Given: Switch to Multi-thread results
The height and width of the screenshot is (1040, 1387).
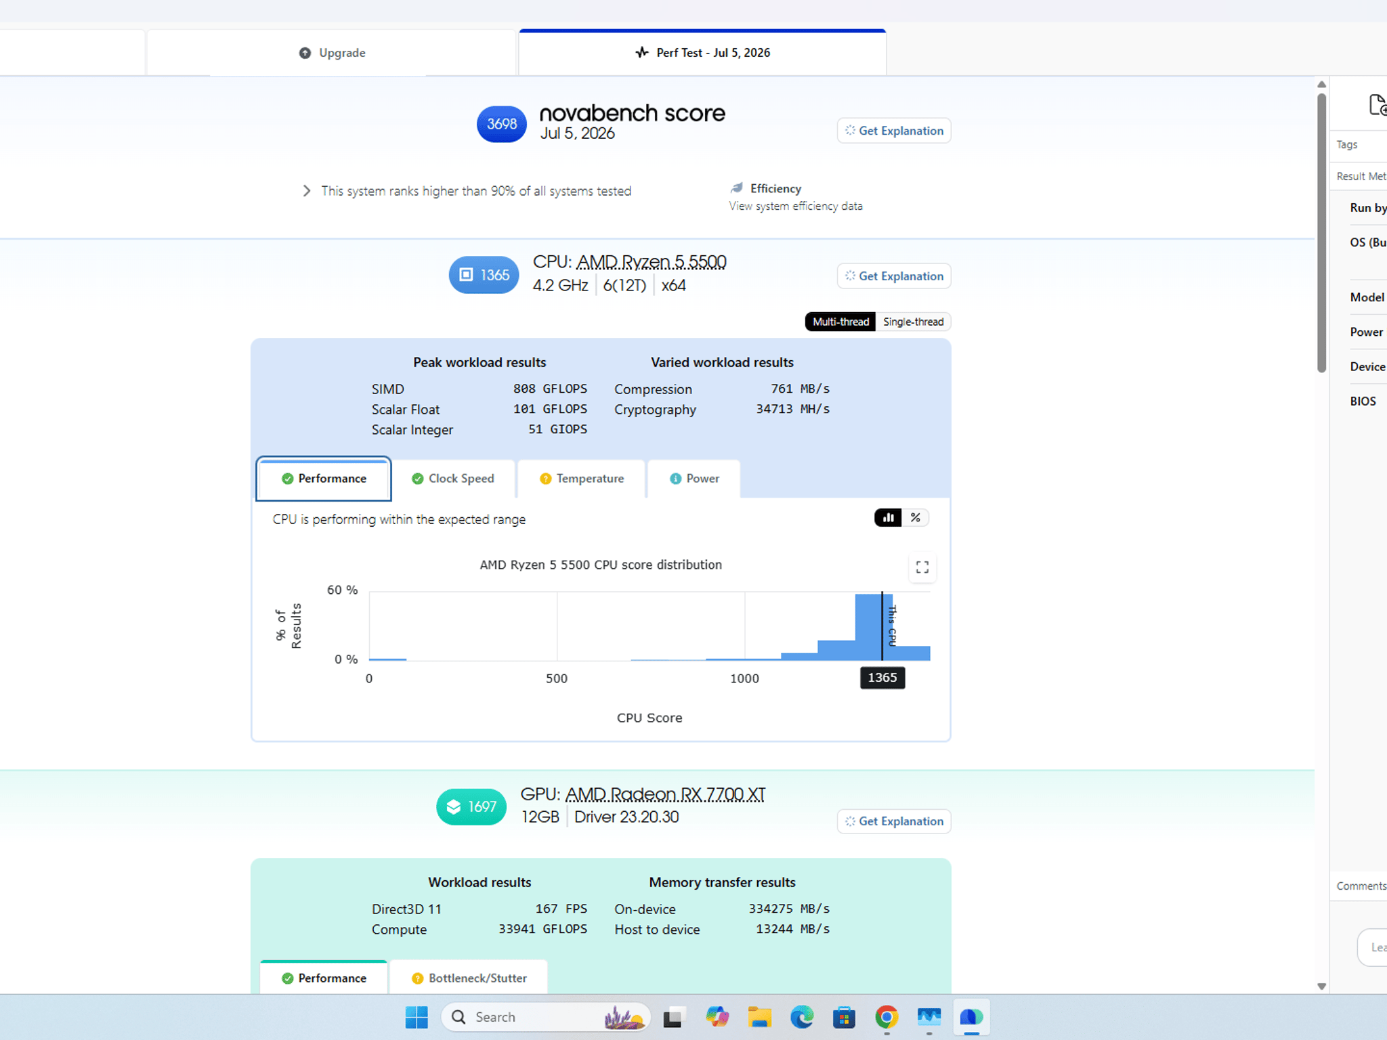Looking at the screenshot, I should 840,322.
